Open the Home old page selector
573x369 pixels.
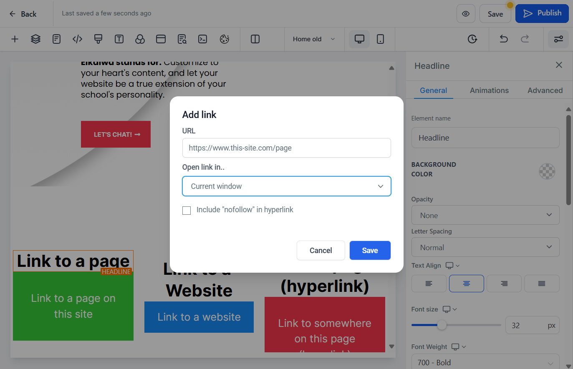(x=314, y=39)
